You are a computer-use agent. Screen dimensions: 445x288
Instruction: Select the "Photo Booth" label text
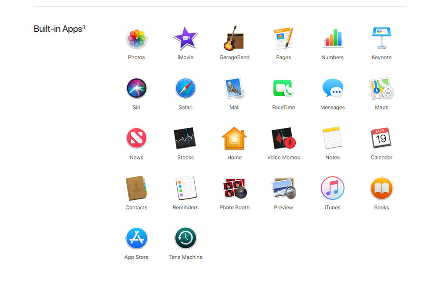(x=234, y=208)
